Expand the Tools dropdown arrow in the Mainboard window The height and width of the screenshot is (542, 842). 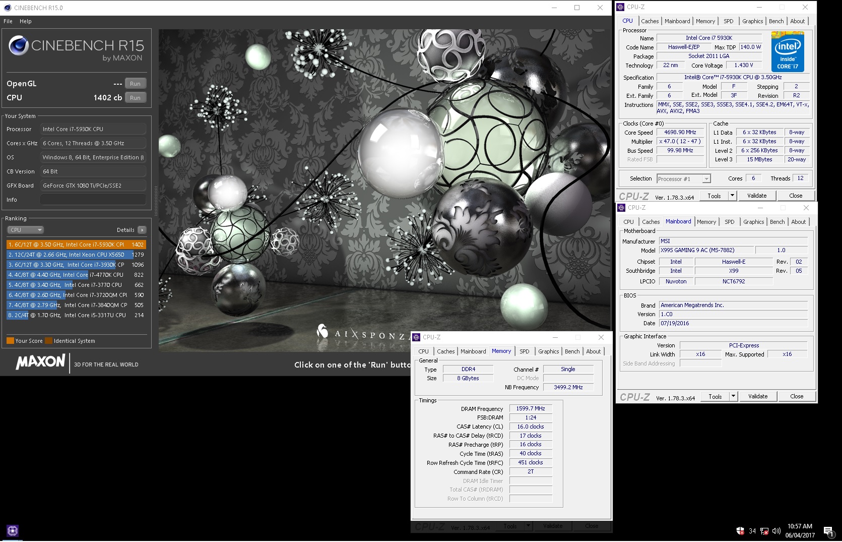tap(733, 396)
